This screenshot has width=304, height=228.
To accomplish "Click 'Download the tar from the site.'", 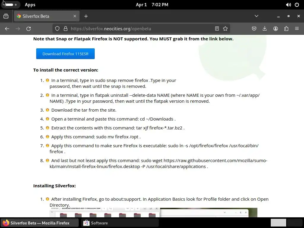I will click(84, 110).
